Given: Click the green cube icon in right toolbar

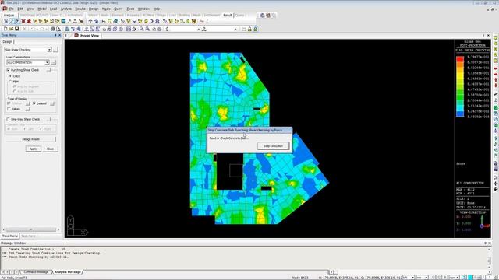Looking at the screenshot, I should tap(496, 108).
